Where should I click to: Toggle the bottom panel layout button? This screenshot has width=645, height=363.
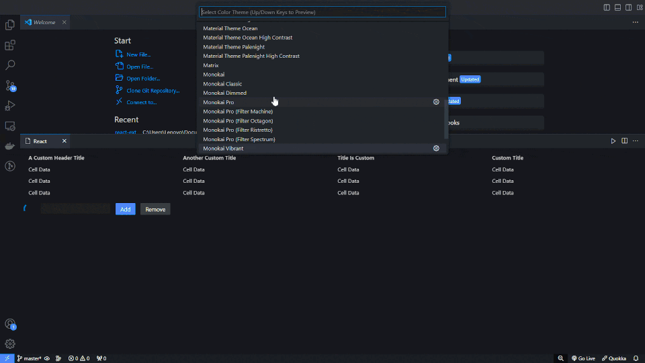[617, 7]
